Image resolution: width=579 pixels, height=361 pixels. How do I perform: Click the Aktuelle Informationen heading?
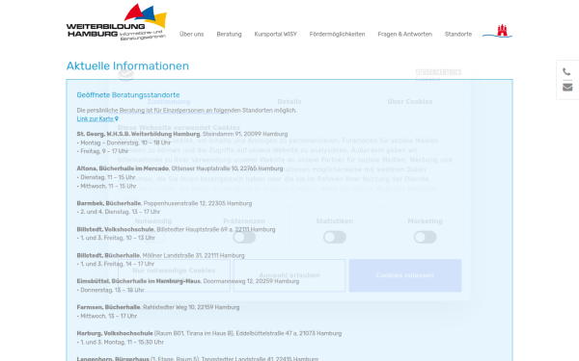coord(127,65)
